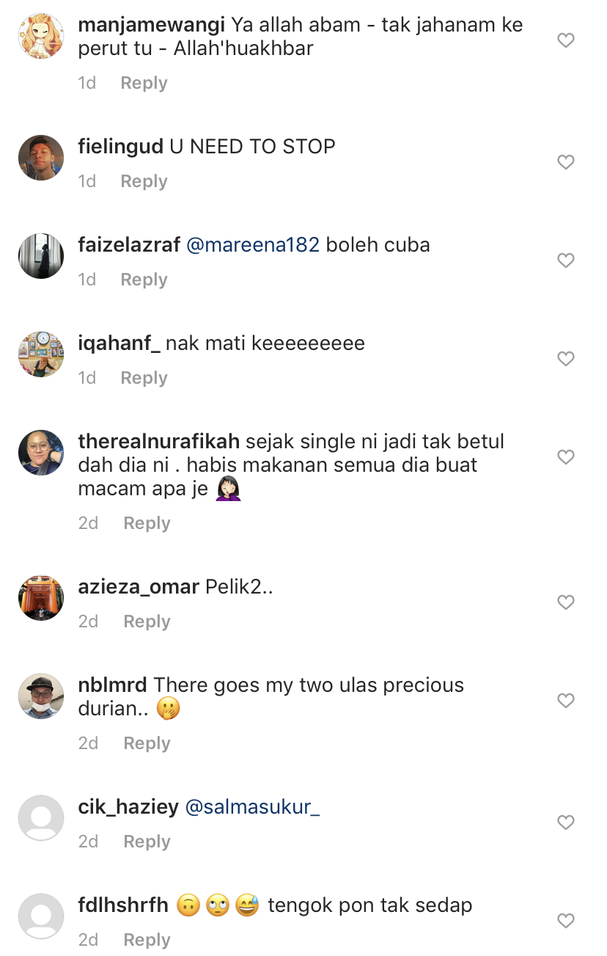
Task: Tap the heart on fielingud's comment
Action: tap(565, 162)
